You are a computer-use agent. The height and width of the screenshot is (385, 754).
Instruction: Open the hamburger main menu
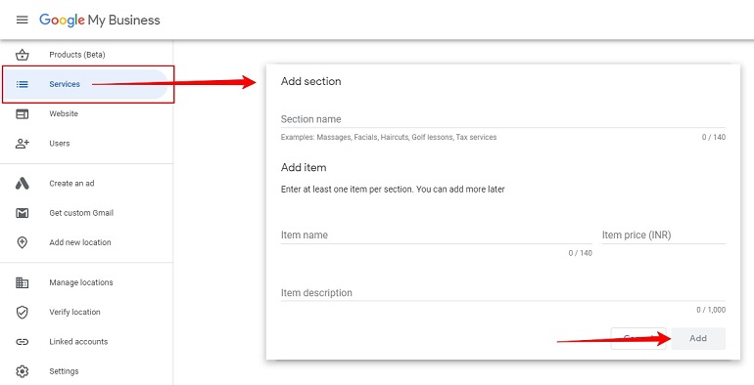[23, 20]
